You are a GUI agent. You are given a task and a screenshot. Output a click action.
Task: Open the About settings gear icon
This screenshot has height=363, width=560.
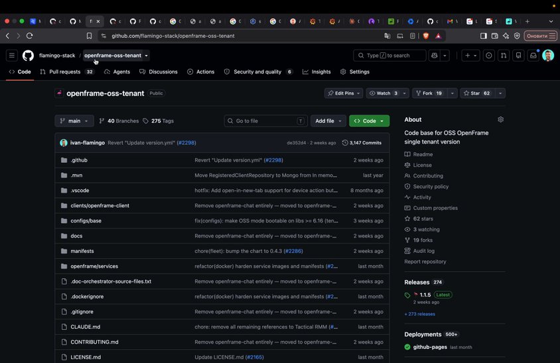pos(501,119)
